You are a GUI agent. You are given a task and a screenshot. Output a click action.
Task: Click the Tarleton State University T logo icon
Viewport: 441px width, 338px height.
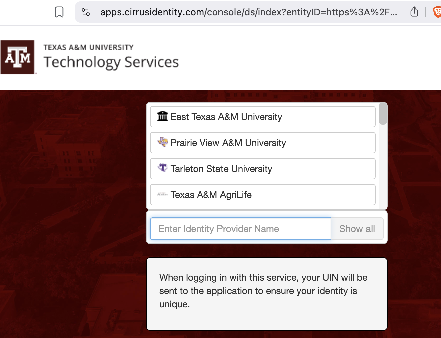(162, 169)
